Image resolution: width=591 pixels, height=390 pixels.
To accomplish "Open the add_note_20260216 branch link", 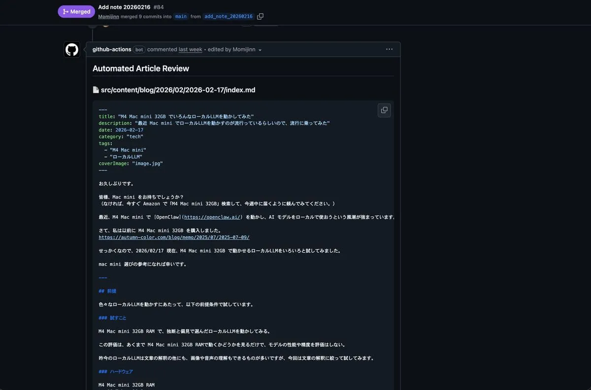I will point(228,16).
